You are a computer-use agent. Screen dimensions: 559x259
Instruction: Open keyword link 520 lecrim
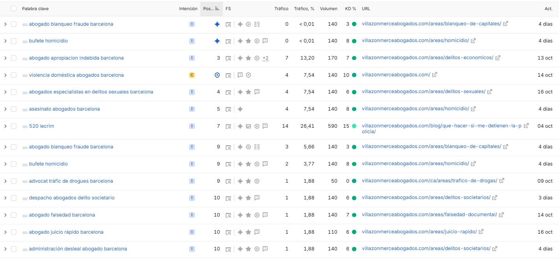point(41,126)
